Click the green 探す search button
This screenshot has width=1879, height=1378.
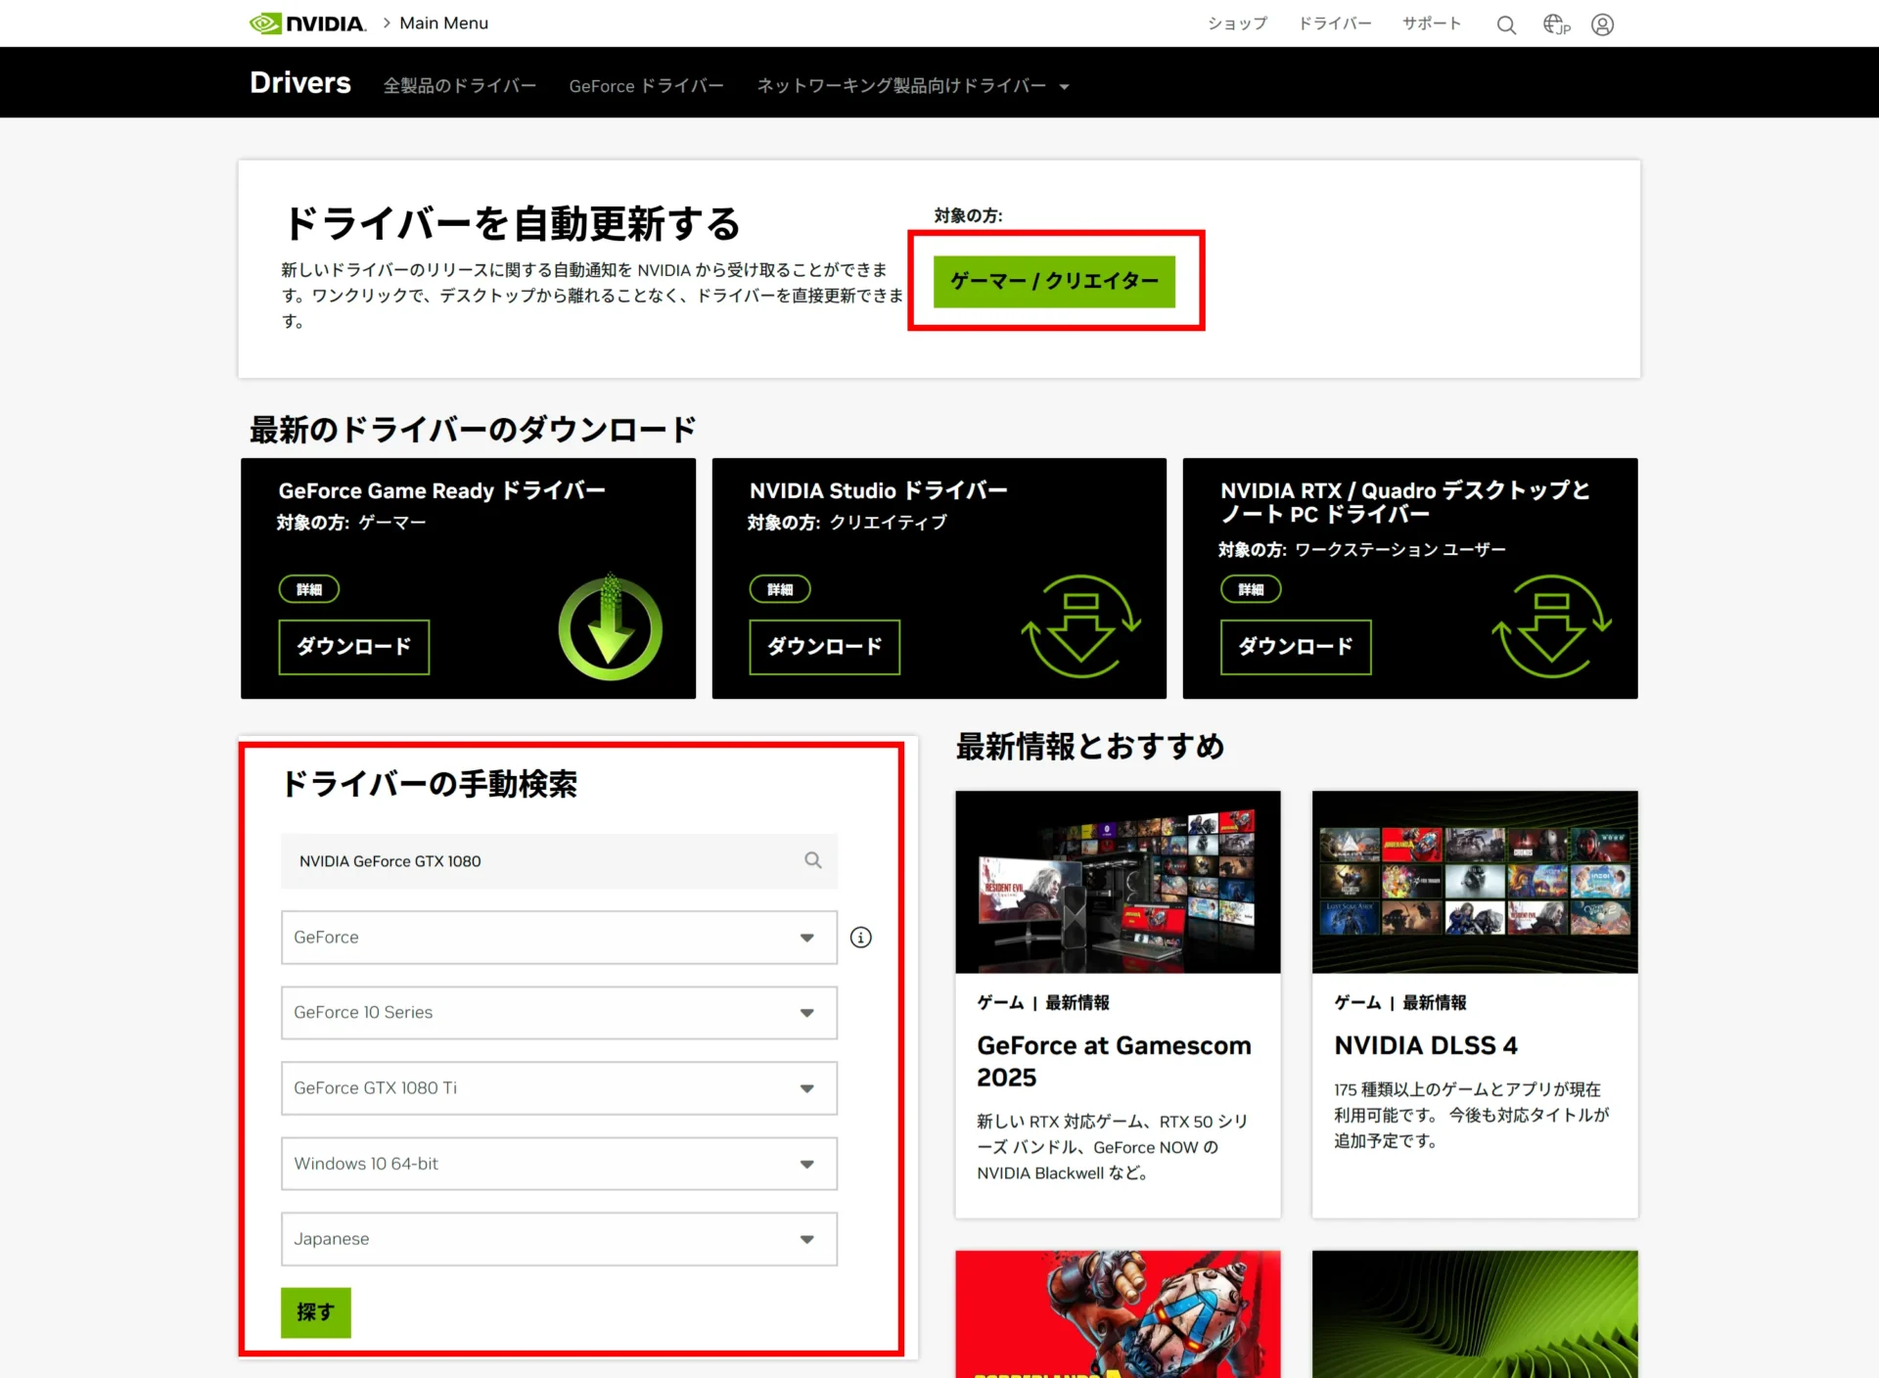click(315, 1312)
